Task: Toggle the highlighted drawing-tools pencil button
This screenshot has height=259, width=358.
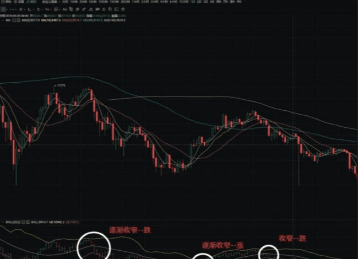Action: (x=31, y=2)
